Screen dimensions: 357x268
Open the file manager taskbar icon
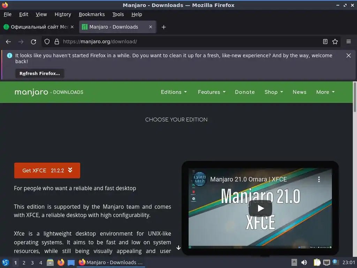tap(50, 262)
